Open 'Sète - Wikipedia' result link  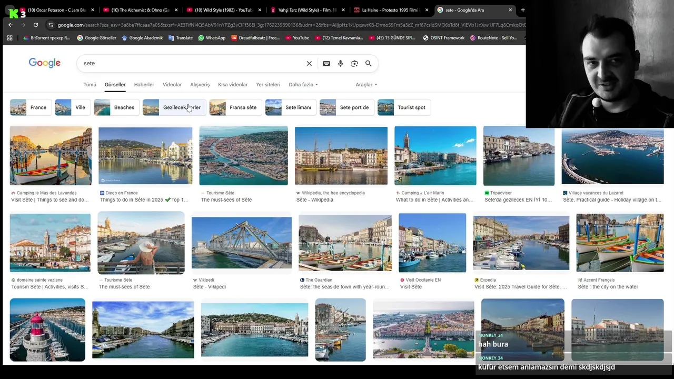point(314,200)
